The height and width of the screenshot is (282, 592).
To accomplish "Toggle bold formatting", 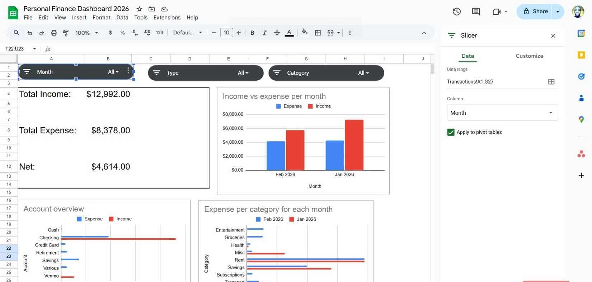I will pos(252,33).
